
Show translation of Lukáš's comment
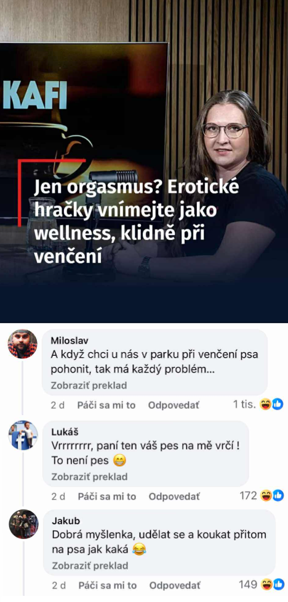tap(89, 477)
